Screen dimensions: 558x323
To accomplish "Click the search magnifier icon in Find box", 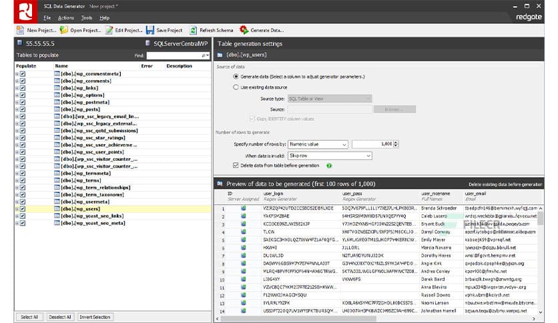I will [x=204, y=55].
